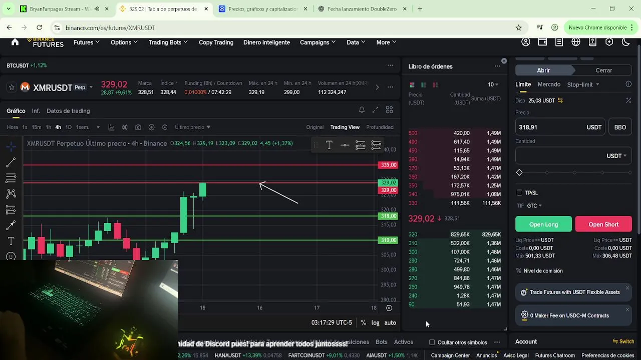The height and width of the screenshot is (360, 641).
Task: Switch to Datos de trading tab
Action: [x=68, y=111]
